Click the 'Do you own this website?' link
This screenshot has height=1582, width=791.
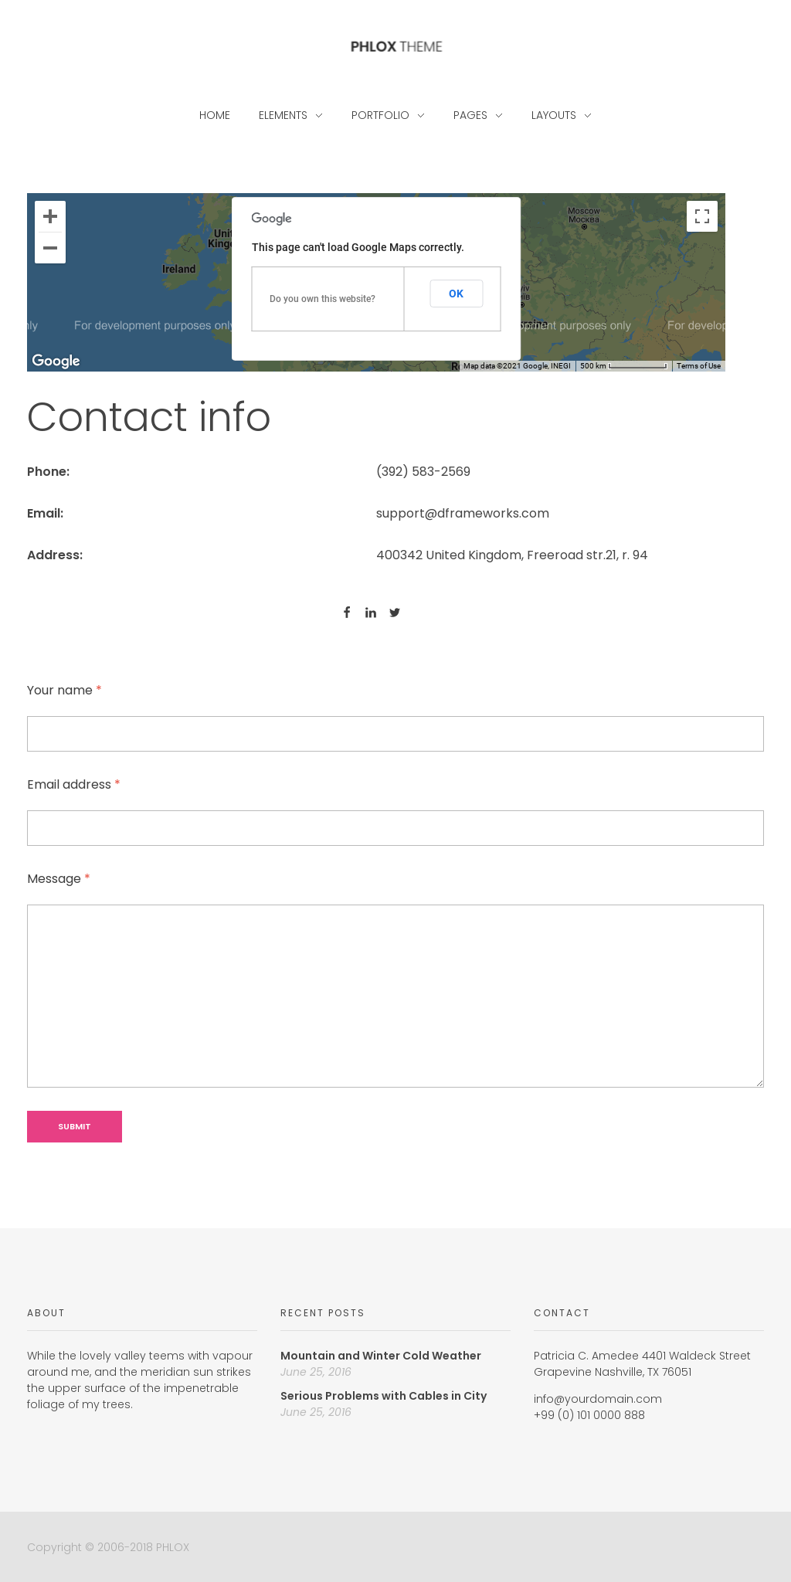322,299
